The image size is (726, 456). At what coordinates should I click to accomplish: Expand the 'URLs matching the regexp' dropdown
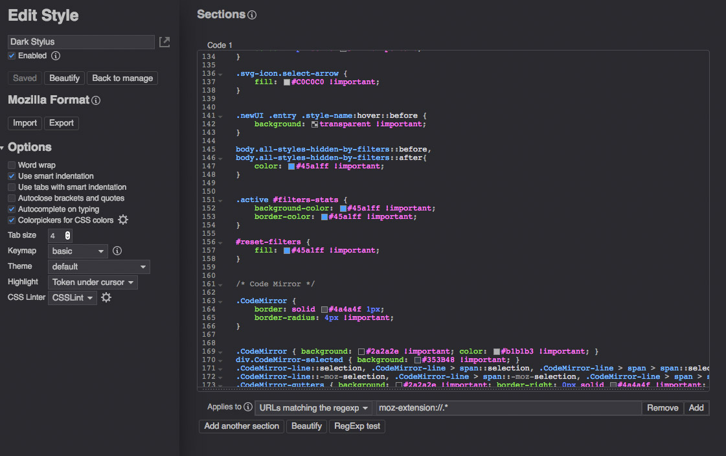point(314,408)
